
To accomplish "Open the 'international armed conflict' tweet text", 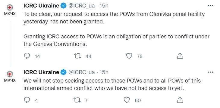I will tap(112, 84).
